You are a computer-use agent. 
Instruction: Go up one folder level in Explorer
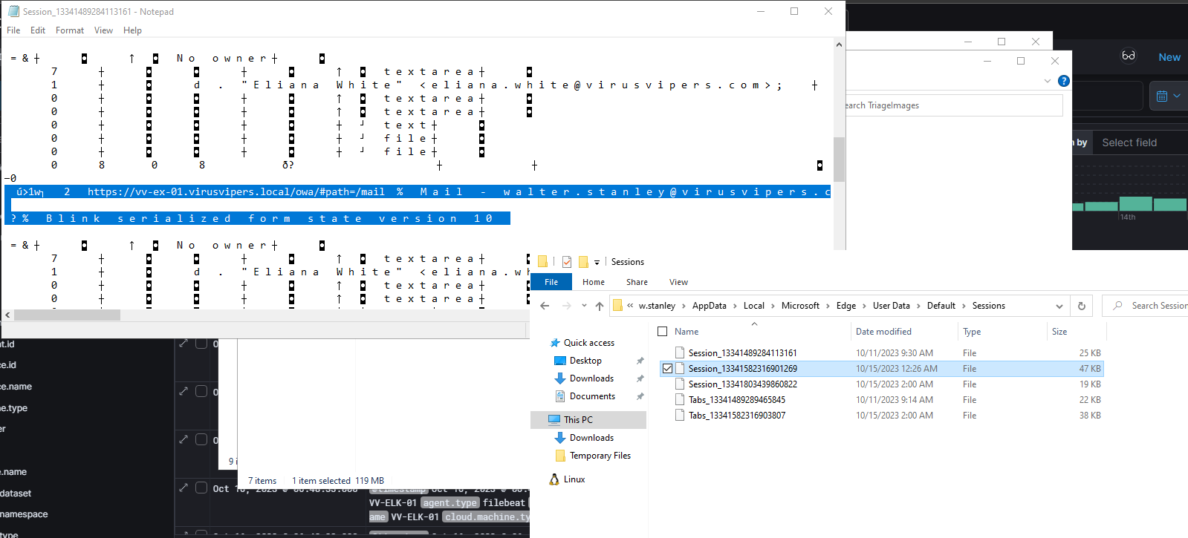600,306
